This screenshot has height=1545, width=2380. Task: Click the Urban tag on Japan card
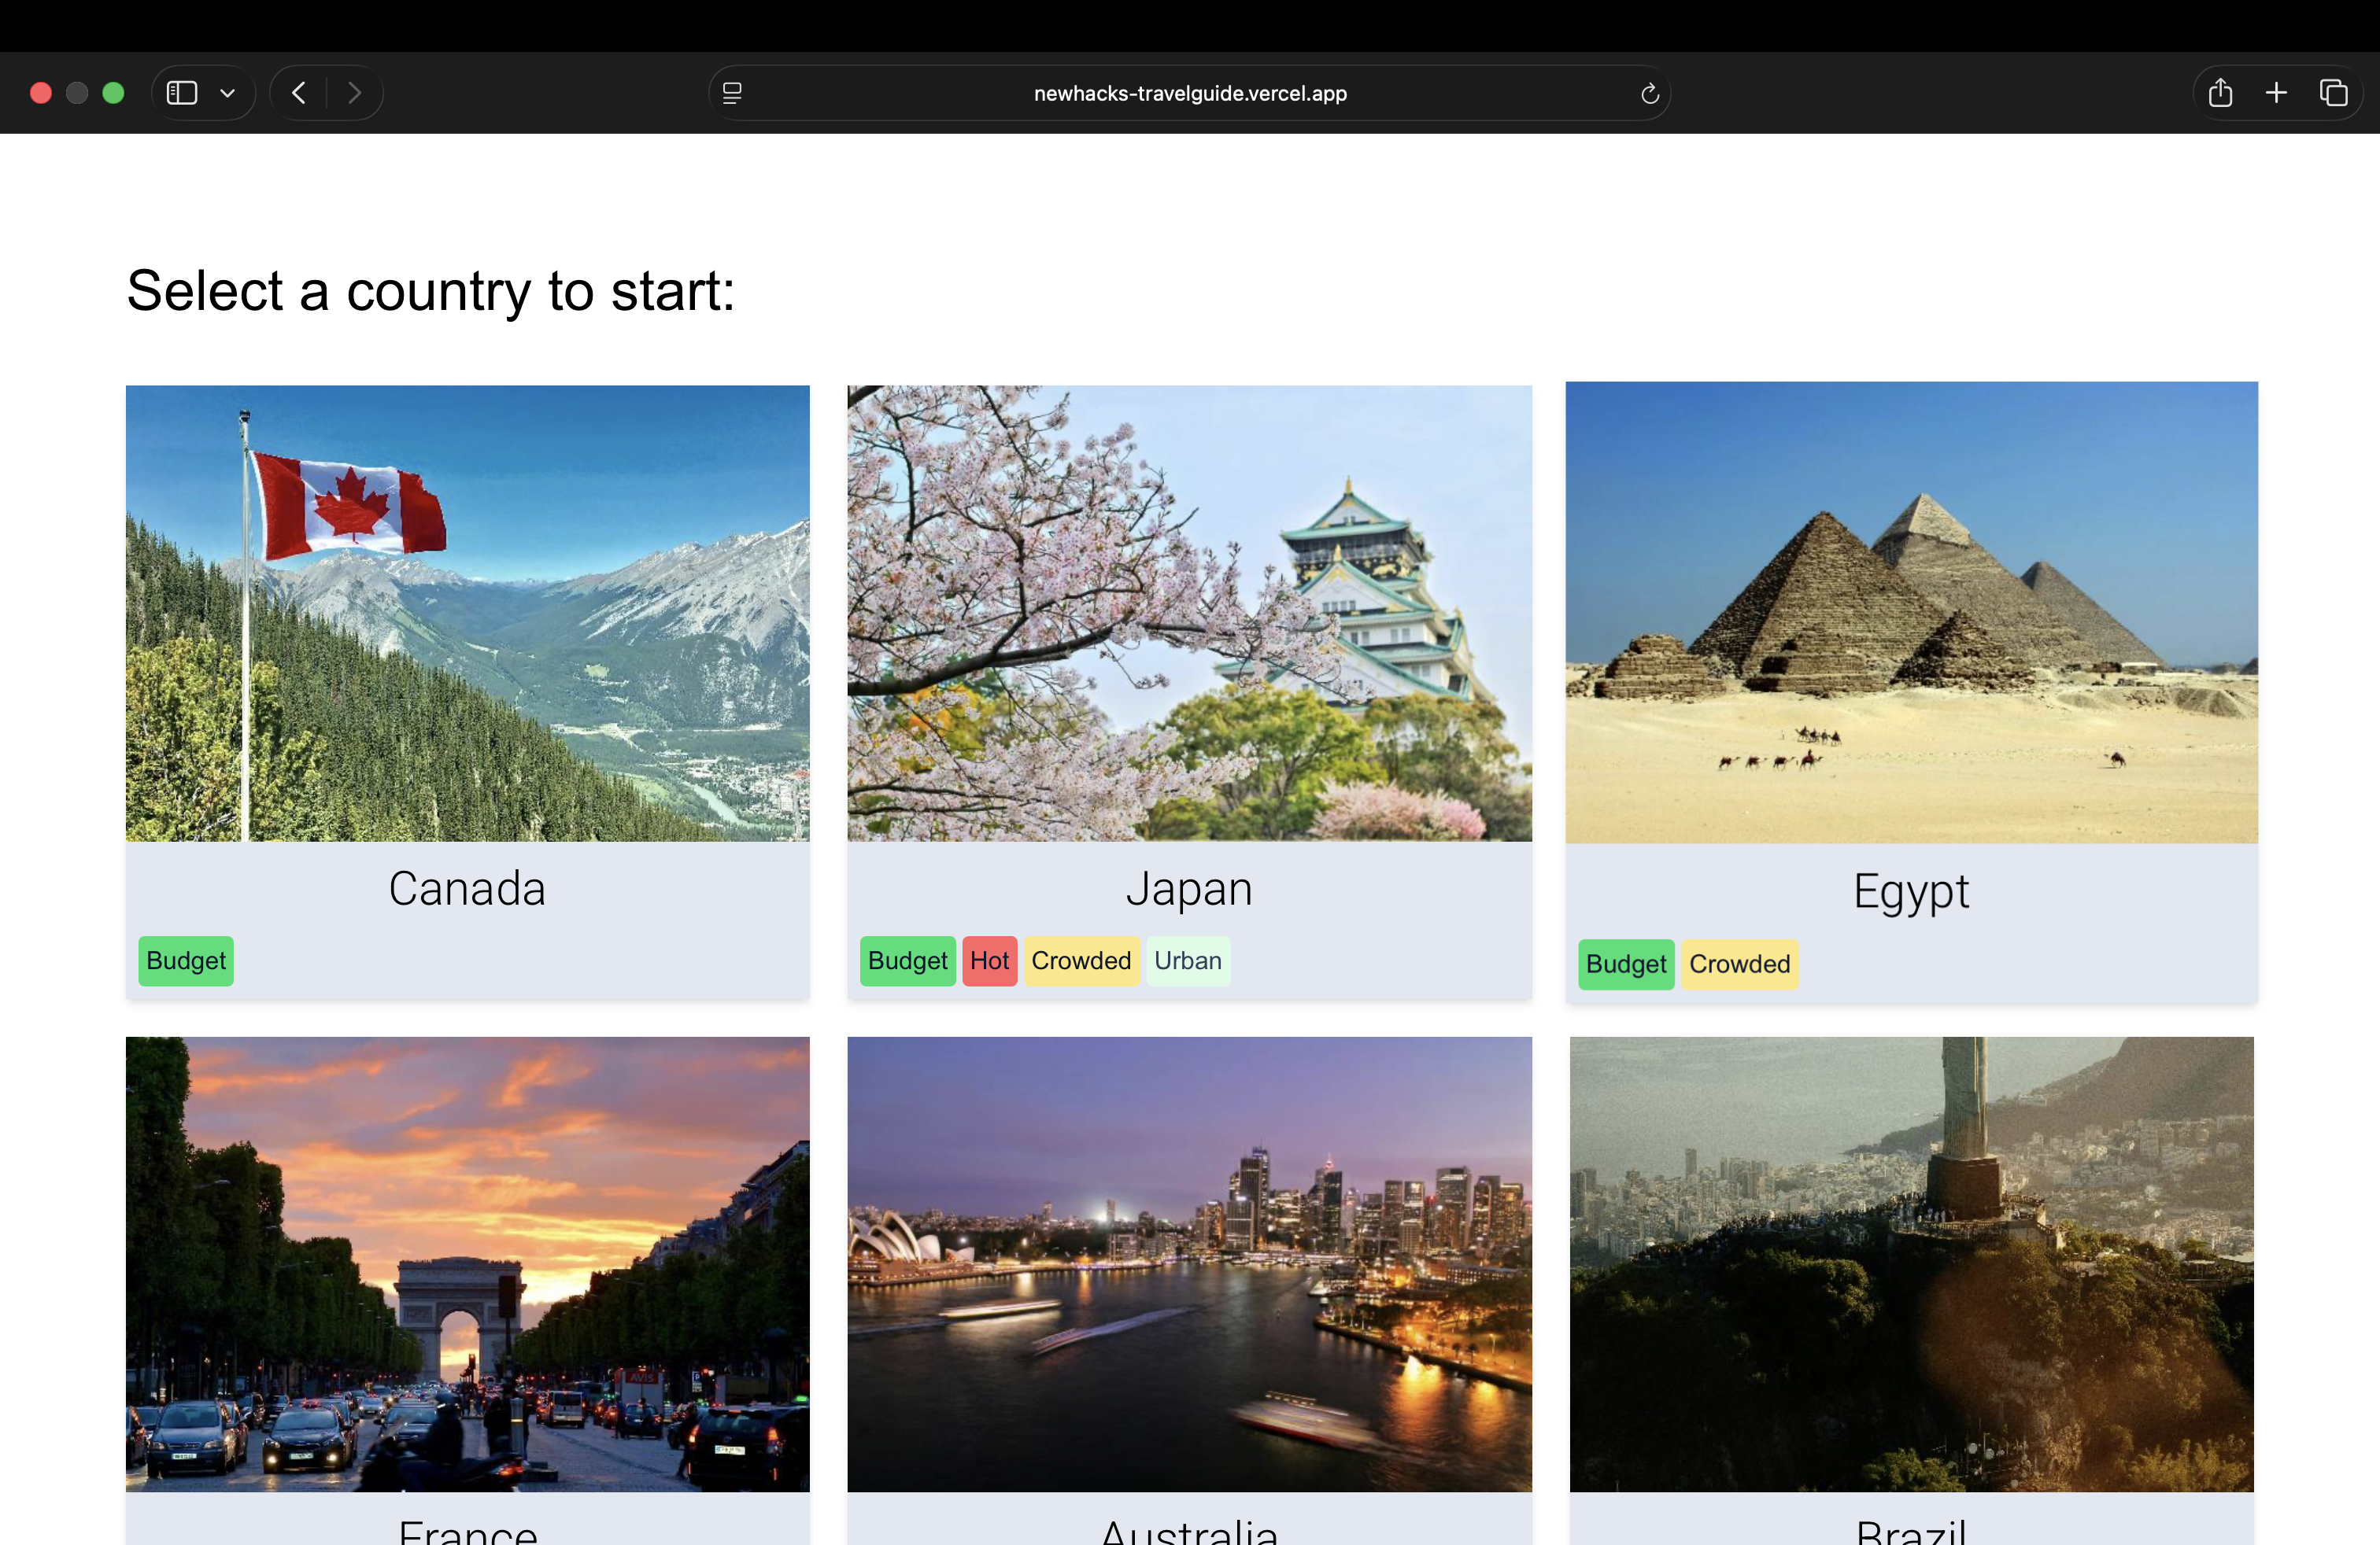coord(1187,961)
